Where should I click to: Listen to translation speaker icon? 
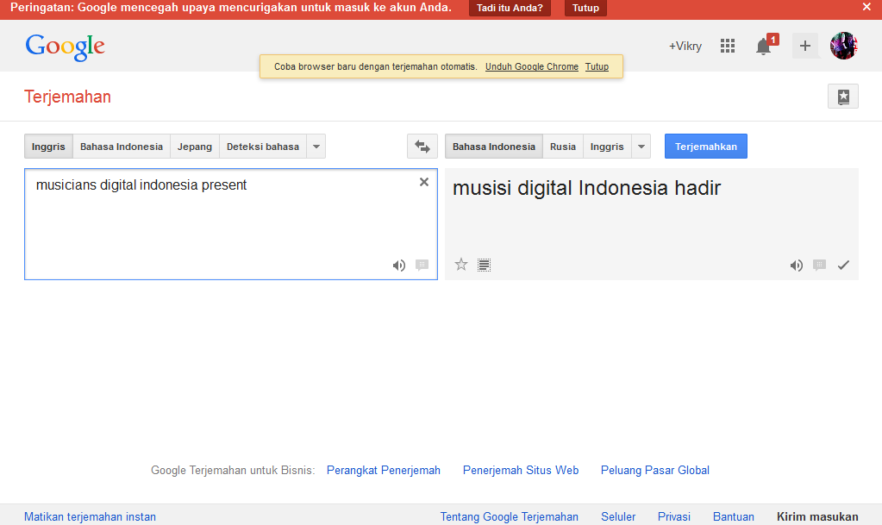click(x=796, y=265)
